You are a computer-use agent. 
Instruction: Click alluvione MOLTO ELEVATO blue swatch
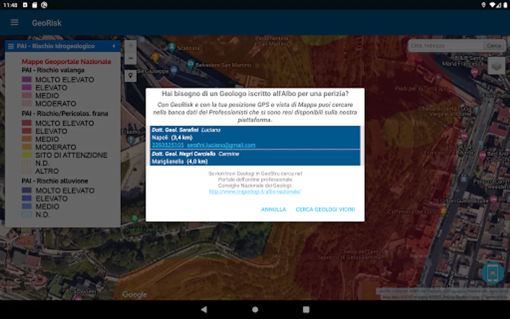[27, 191]
